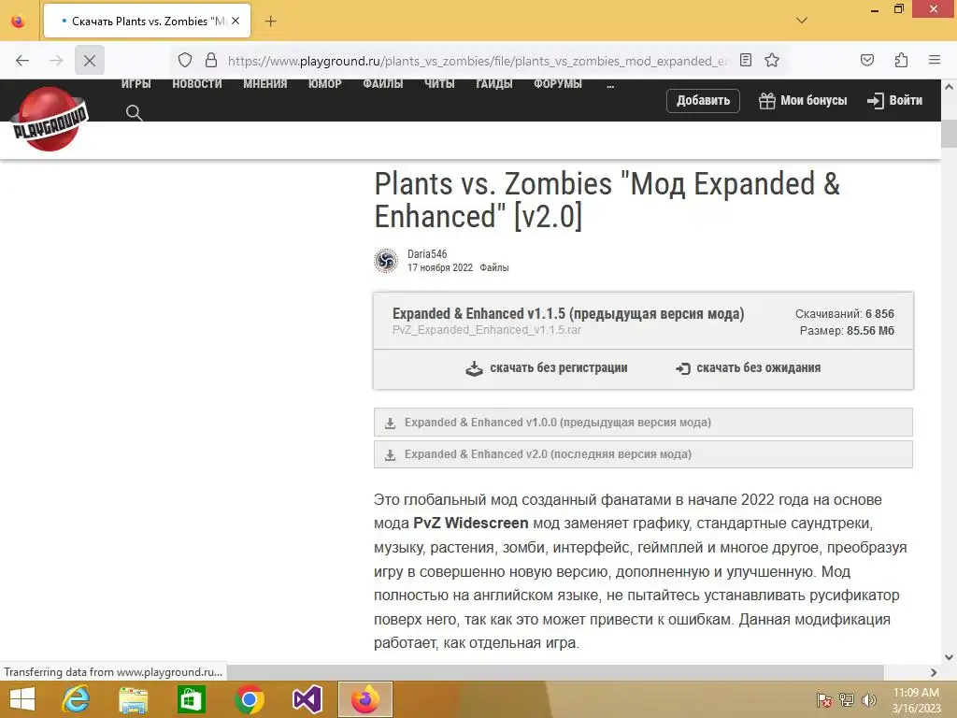Open the ЮМОР menu item
This screenshot has width=957, height=718.
[324, 84]
